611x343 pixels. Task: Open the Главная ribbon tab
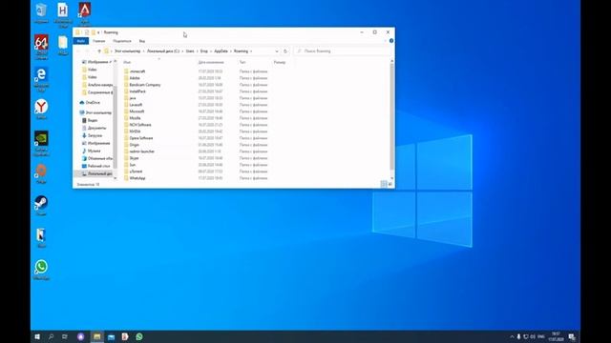tap(99, 41)
